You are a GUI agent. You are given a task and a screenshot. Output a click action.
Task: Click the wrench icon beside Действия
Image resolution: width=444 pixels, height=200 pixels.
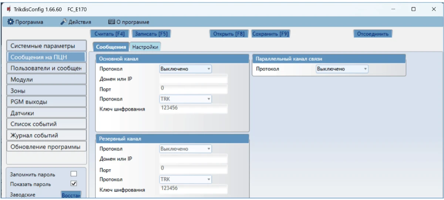point(63,22)
